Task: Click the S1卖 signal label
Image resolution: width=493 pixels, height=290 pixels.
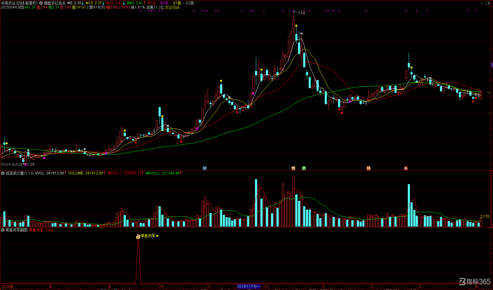Action: point(178,3)
